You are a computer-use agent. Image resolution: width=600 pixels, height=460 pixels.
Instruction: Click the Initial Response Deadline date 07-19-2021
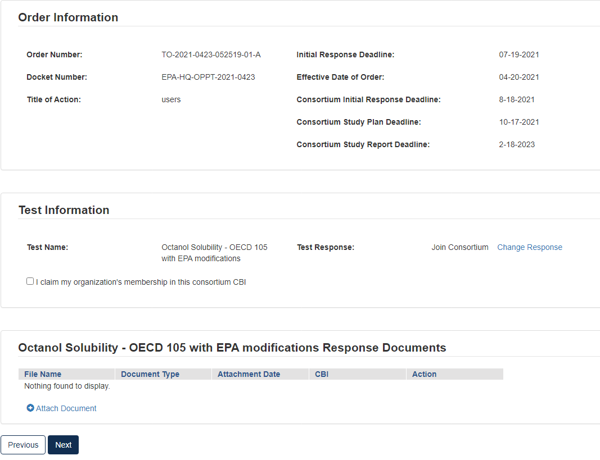coord(518,54)
